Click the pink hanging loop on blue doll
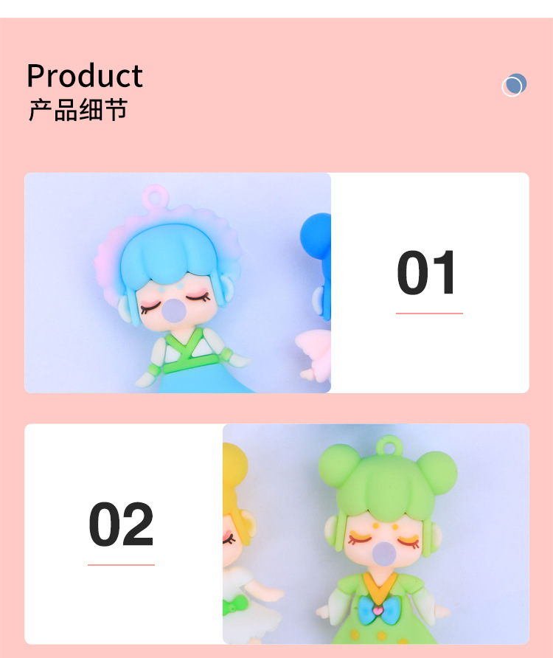This screenshot has width=553, height=658. pos(155,196)
